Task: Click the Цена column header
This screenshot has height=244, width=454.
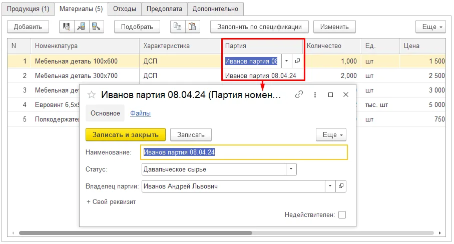Action: 422,45
